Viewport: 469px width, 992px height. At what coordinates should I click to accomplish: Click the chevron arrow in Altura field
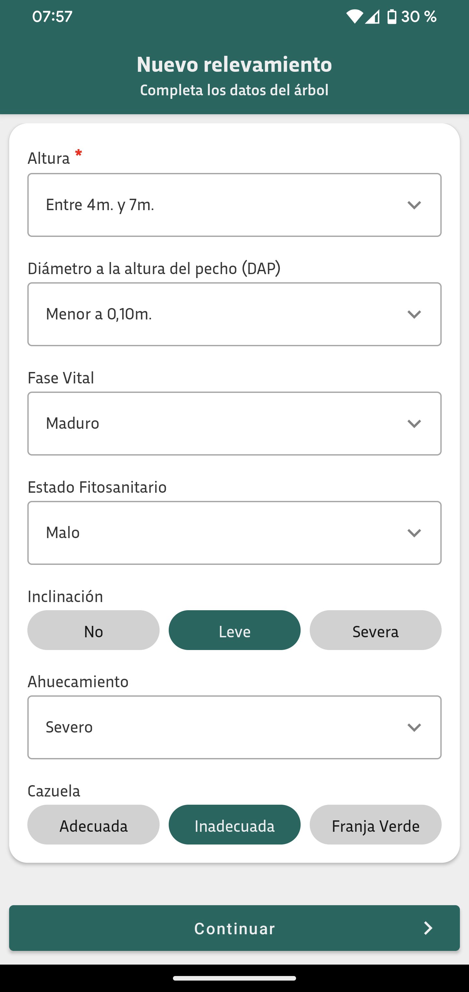click(x=414, y=205)
